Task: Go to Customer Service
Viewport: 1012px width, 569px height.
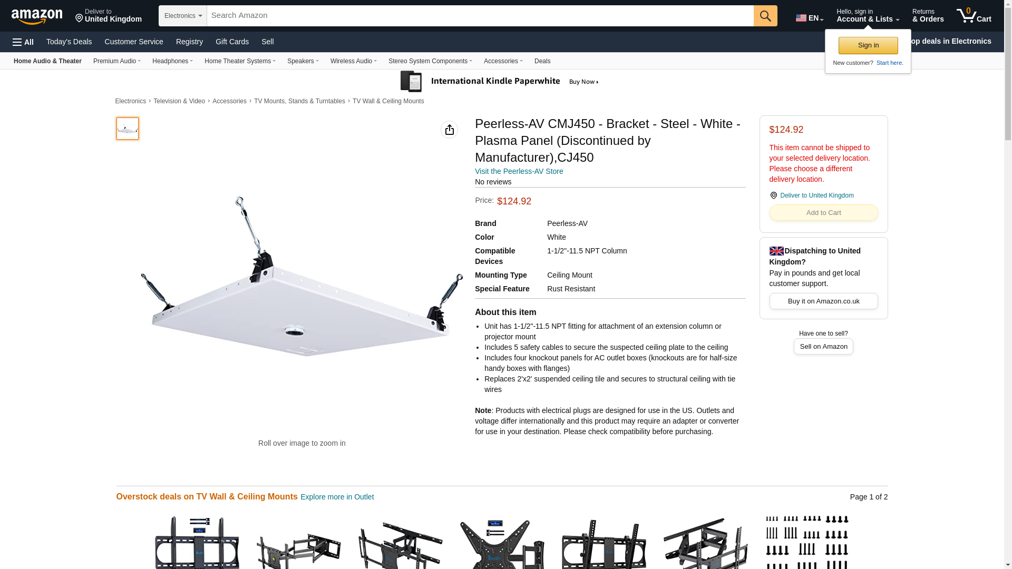Action: coord(134,42)
